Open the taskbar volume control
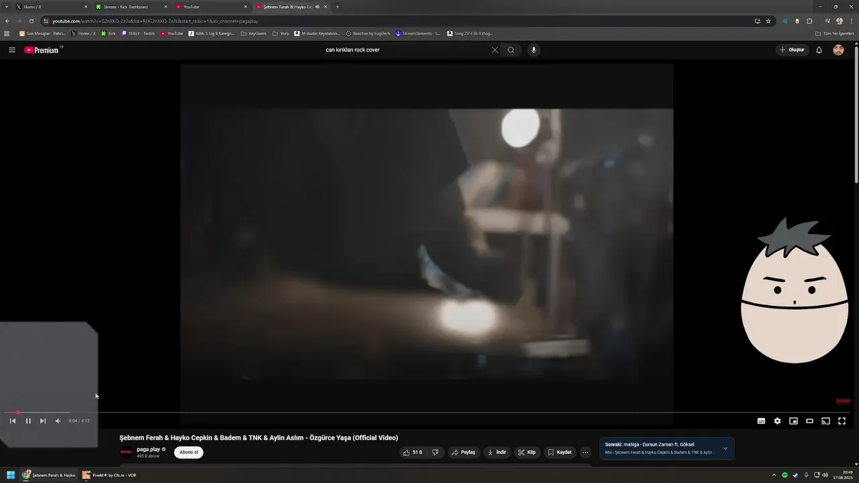 click(x=825, y=475)
